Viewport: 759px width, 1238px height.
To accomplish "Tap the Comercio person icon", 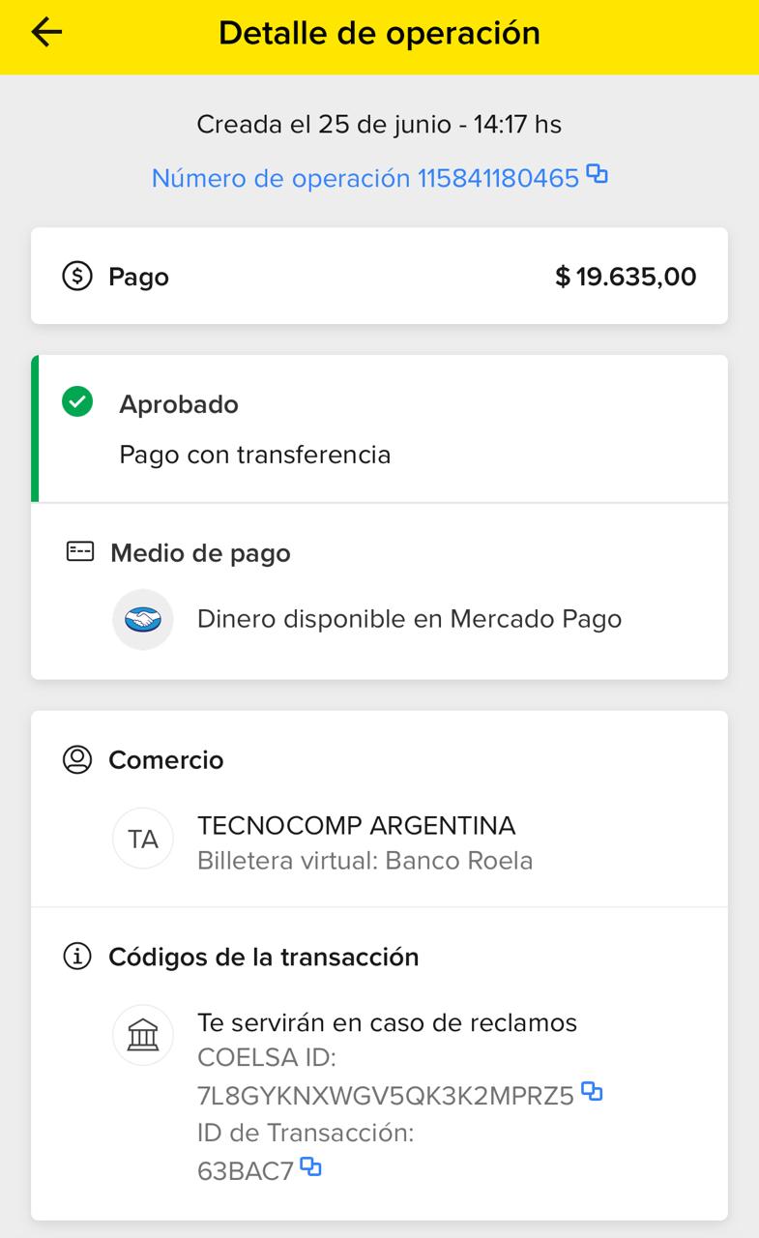I will (x=77, y=760).
